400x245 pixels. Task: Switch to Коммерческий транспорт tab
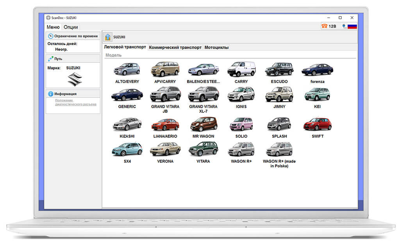coord(175,47)
